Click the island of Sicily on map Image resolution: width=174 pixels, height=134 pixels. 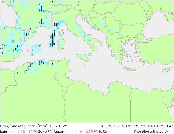point(83,57)
